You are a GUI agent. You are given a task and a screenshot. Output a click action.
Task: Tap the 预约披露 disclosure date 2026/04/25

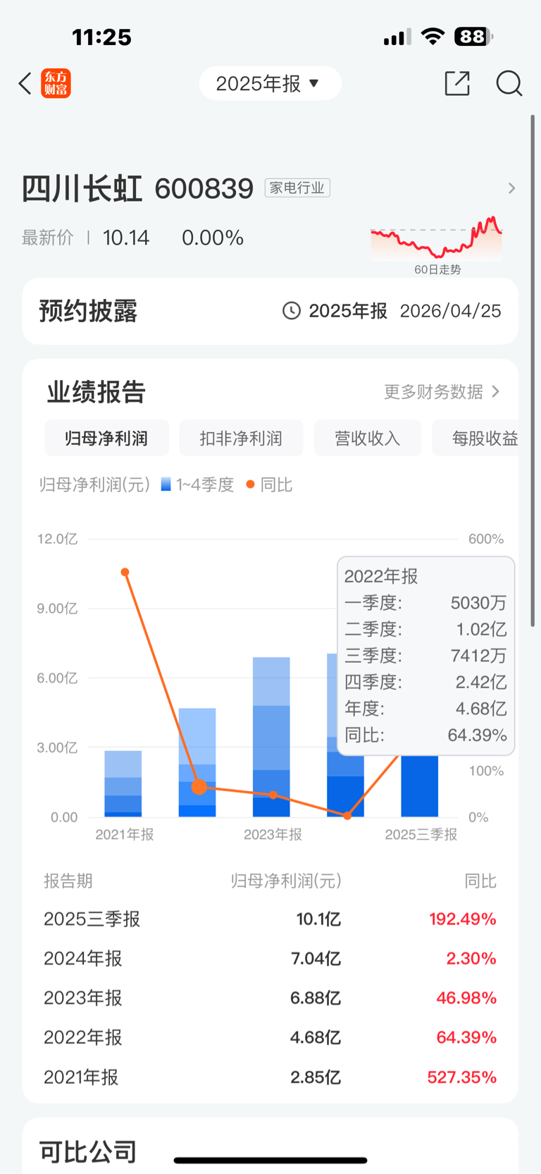pyautogui.click(x=450, y=311)
